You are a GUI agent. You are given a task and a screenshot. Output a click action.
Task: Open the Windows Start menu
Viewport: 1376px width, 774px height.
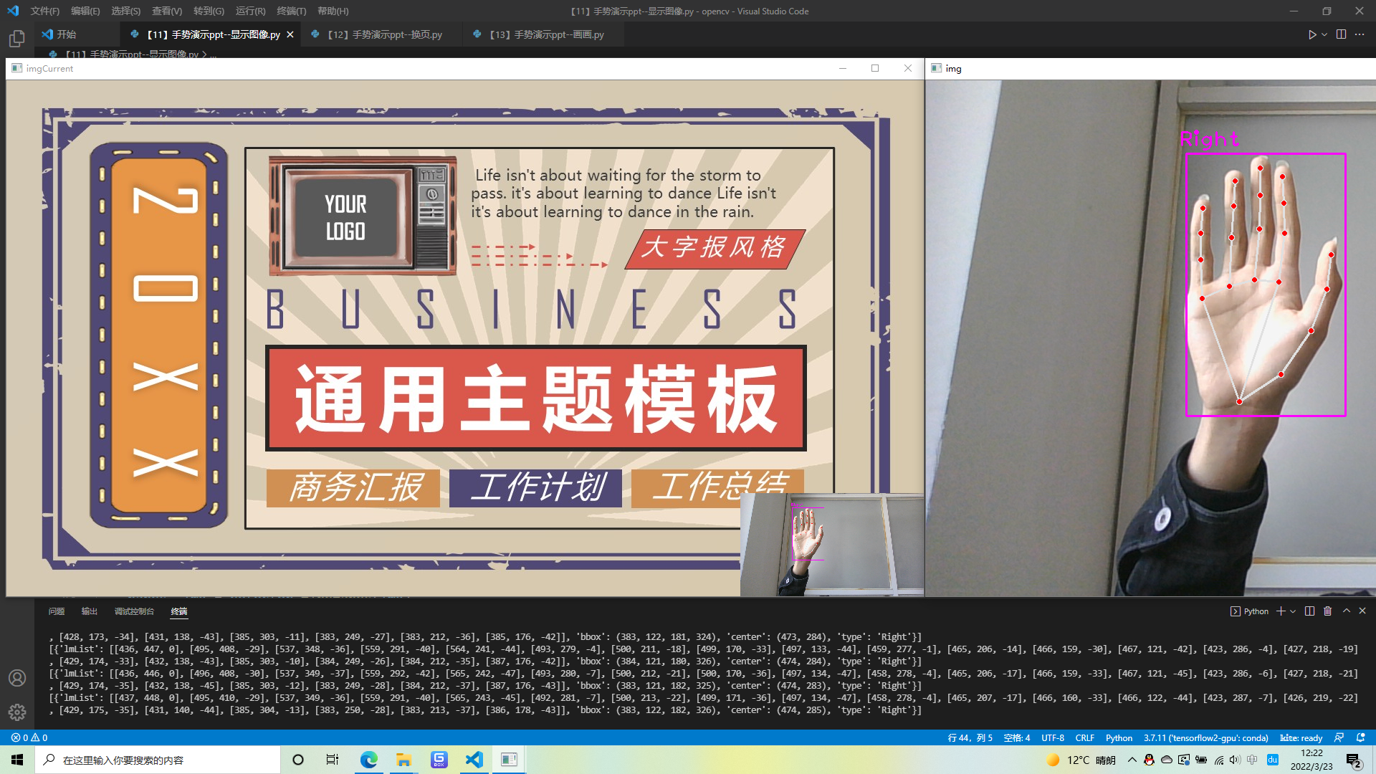pyautogui.click(x=17, y=760)
